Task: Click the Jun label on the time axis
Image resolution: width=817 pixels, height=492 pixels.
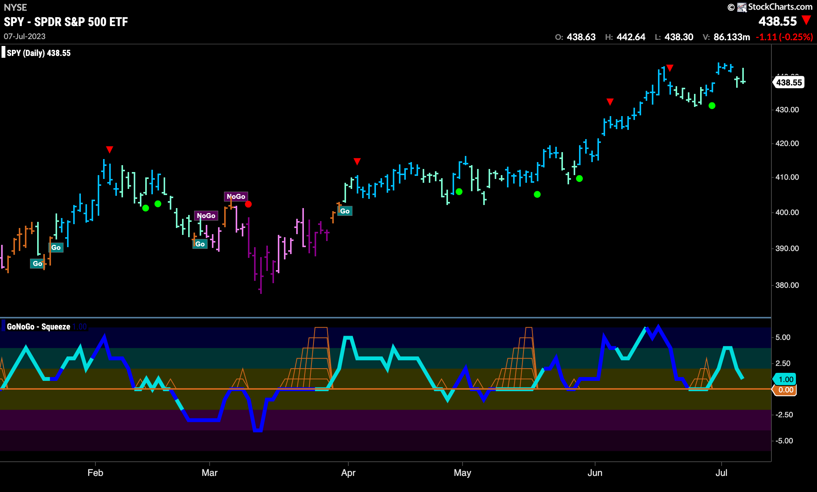Action: [595, 473]
